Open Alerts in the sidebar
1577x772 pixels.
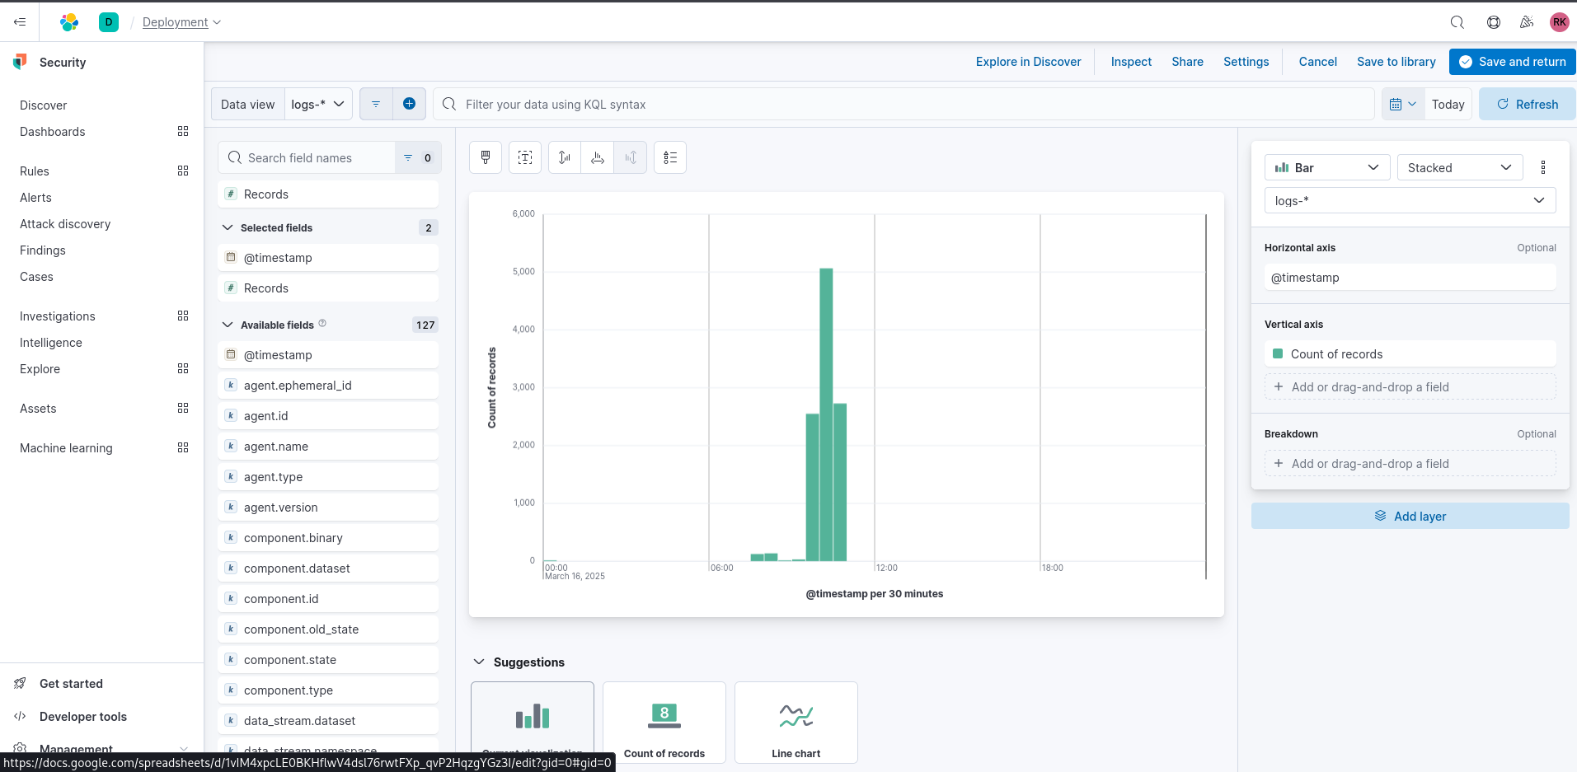[35, 197]
